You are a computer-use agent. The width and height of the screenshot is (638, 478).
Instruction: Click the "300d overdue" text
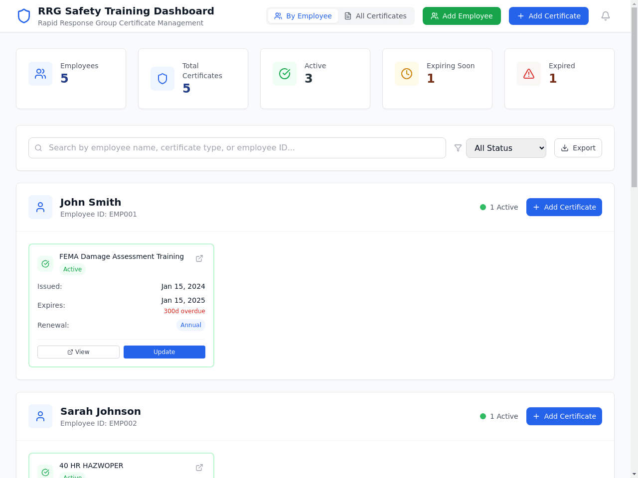point(184,311)
